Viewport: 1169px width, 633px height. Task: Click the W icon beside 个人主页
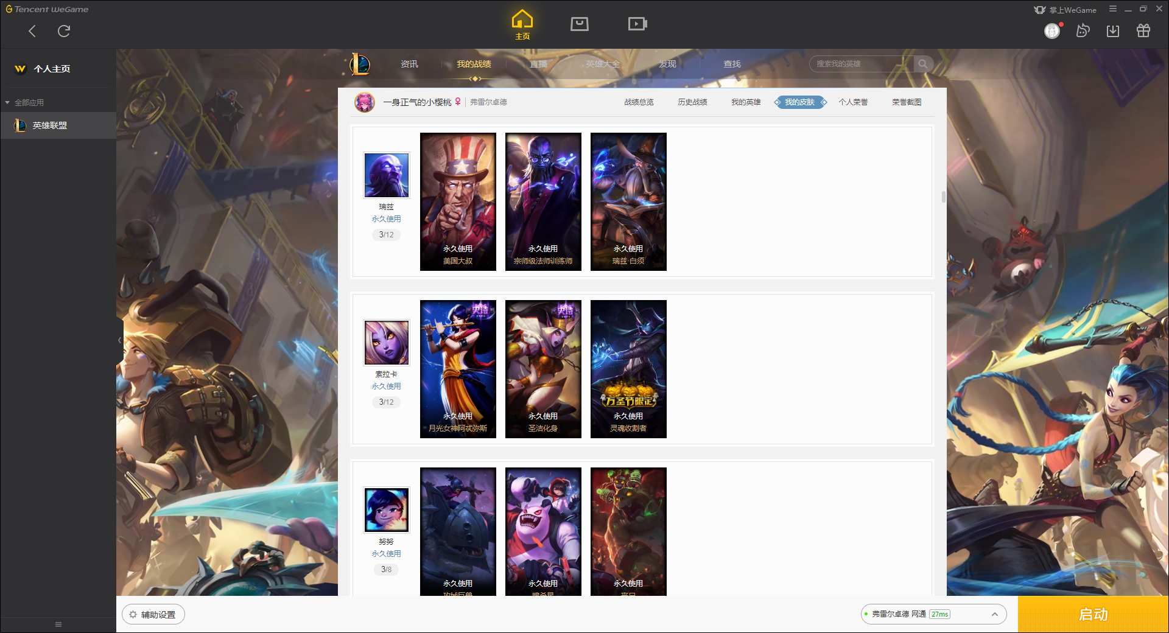point(20,69)
